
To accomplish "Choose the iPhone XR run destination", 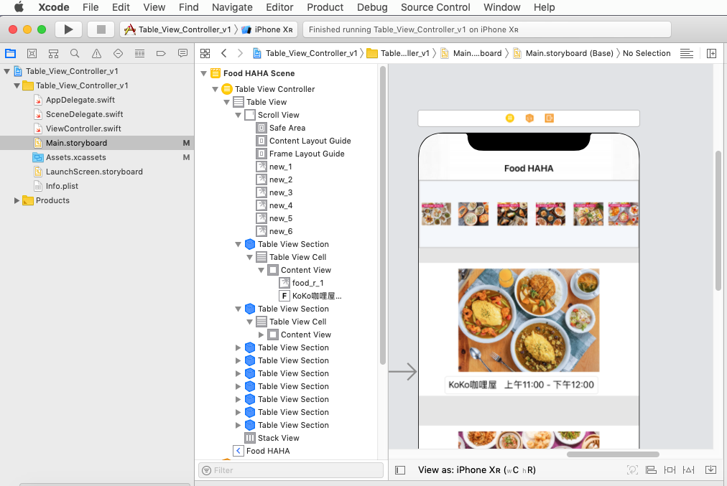I will click(268, 29).
